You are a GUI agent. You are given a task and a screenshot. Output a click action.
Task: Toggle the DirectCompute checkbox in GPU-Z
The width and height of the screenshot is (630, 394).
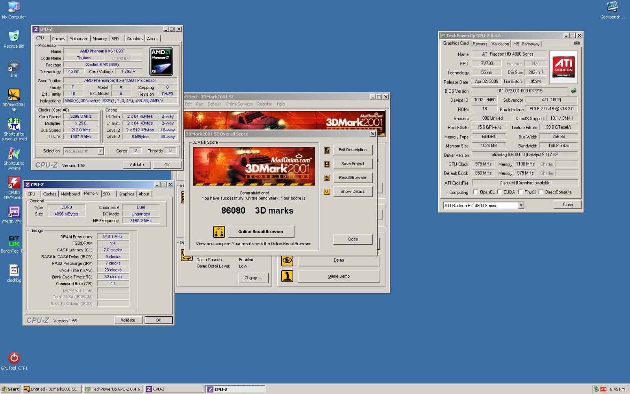pos(541,192)
